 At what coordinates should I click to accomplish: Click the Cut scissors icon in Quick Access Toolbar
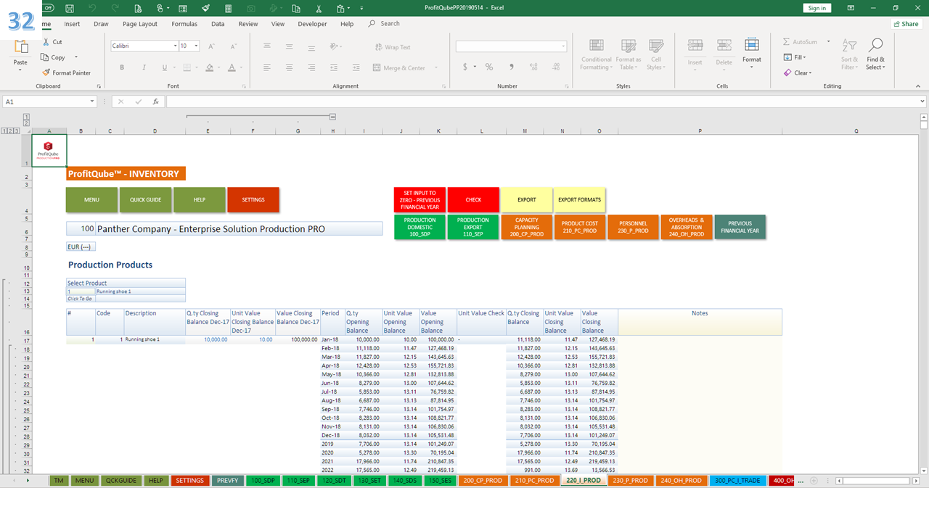click(319, 8)
